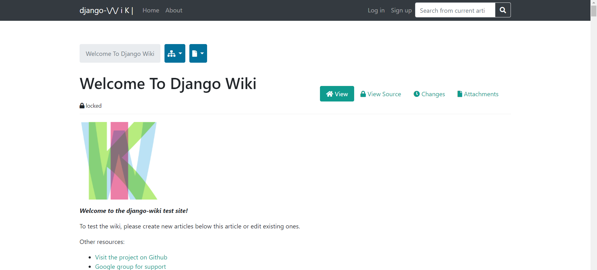597x270 pixels.
Task: Click the django-wiki brand logo
Action: click(106, 10)
